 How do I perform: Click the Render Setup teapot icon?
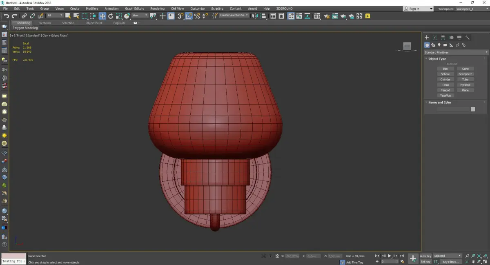(327, 16)
